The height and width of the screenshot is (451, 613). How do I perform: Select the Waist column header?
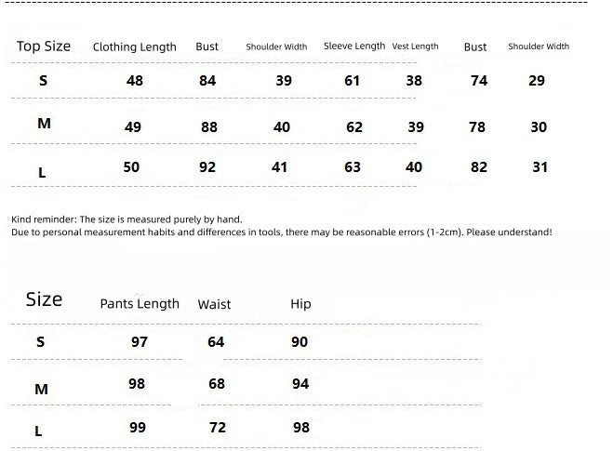[214, 304]
